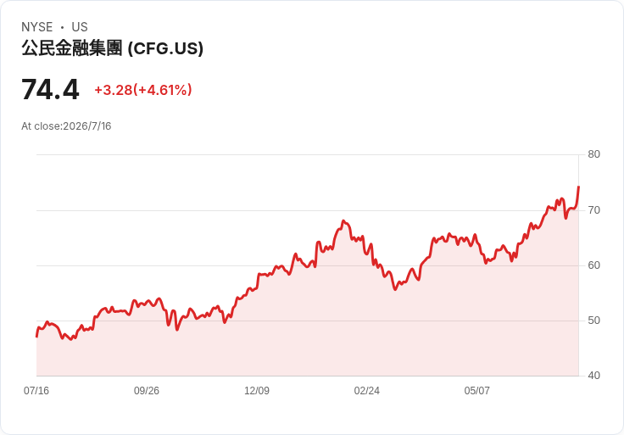Screen dimensions: 624x435
Task: Click the 70 y-axis price label
Action: (x=593, y=210)
